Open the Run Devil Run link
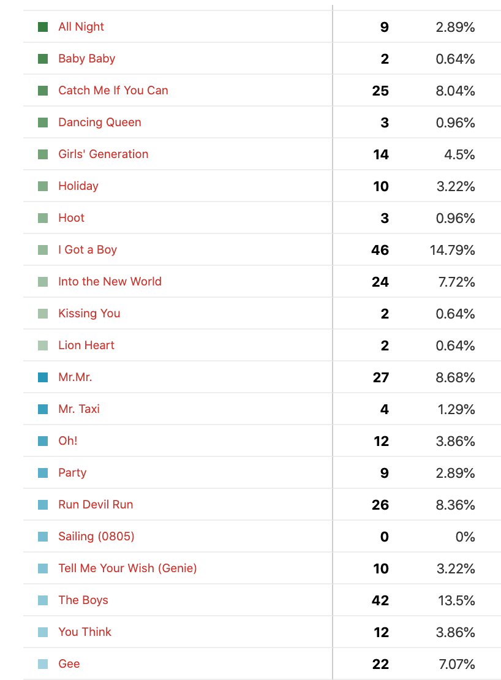The height and width of the screenshot is (680, 501). pyautogui.click(x=96, y=505)
